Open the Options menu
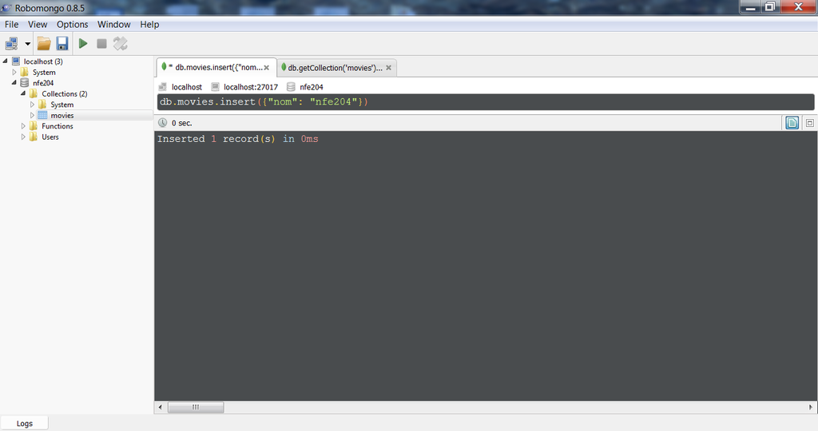This screenshot has width=818, height=431. click(72, 25)
